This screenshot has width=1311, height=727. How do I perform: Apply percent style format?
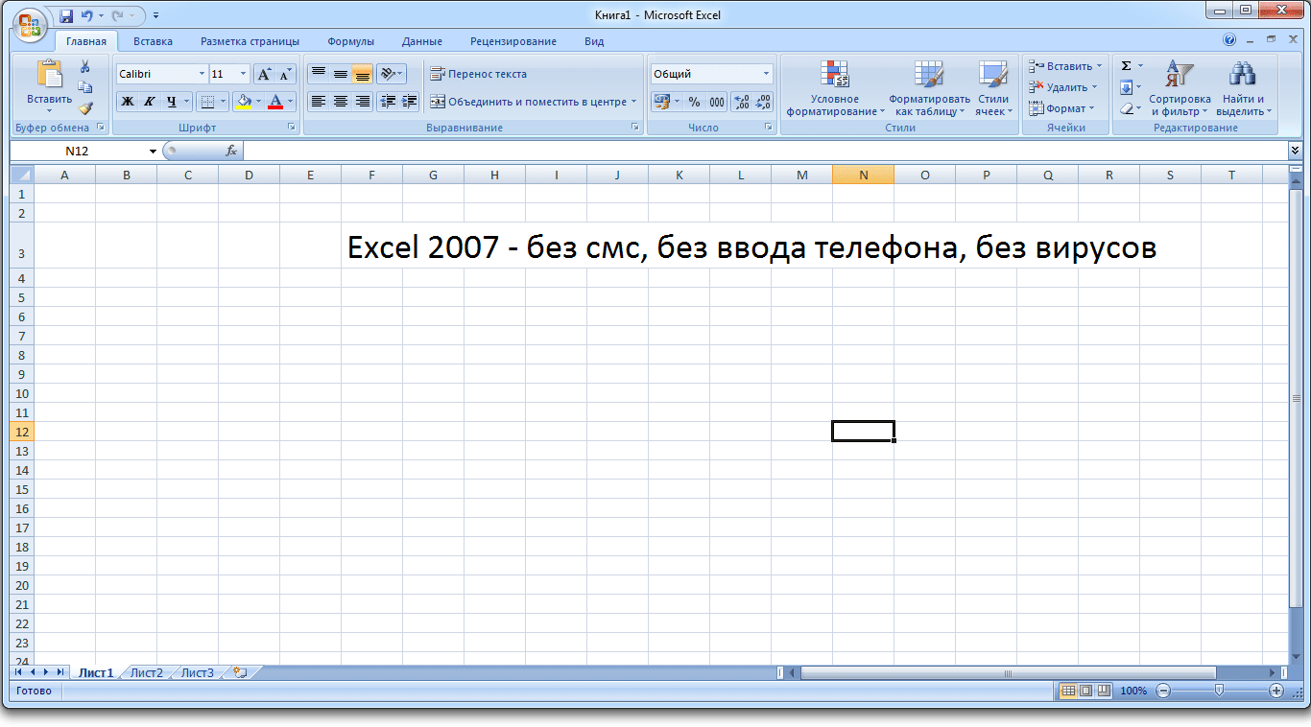pyautogui.click(x=694, y=102)
